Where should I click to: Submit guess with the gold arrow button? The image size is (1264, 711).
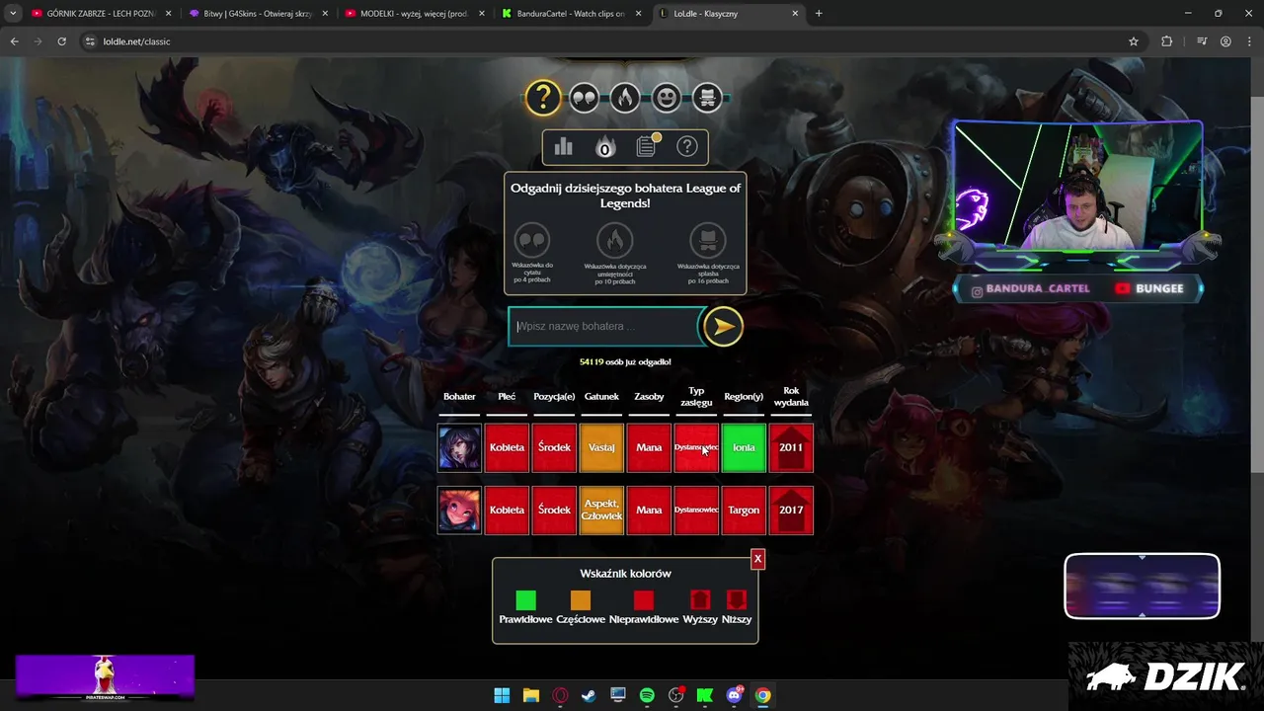click(723, 327)
